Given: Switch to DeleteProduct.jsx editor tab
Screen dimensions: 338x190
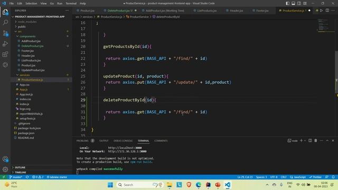Looking at the screenshot, I should coord(118,11).
